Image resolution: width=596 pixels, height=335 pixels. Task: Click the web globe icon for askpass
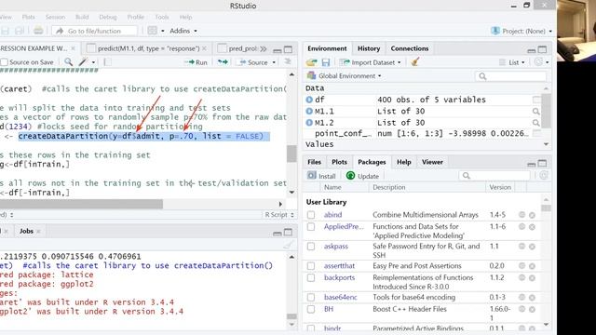click(521, 247)
